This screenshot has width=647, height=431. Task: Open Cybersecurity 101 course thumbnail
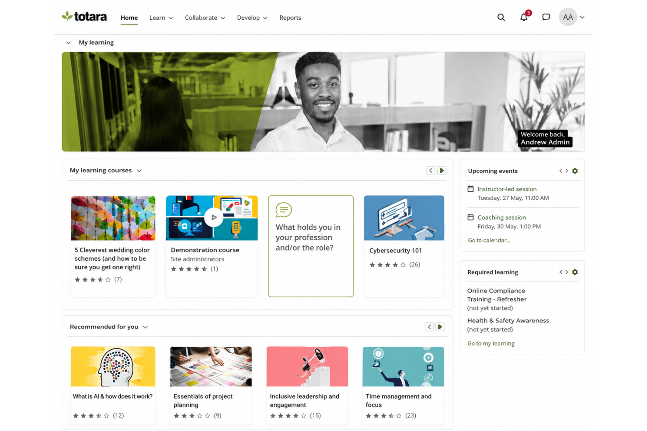(x=404, y=218)
